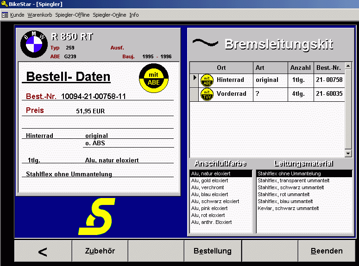Viewport: 359px width, 266px height.
Task: Click the table's vertical scrollbar track
Action: pos(348,110)
